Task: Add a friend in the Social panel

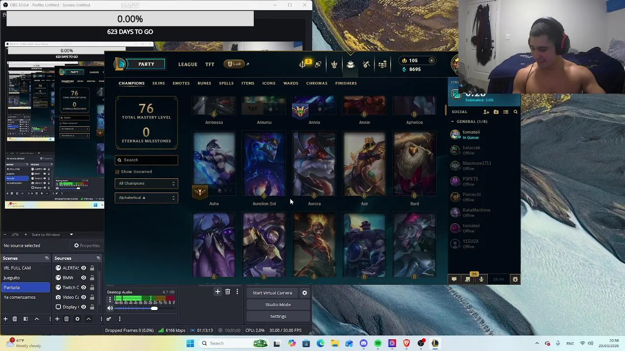Action: tap(486, 112)
